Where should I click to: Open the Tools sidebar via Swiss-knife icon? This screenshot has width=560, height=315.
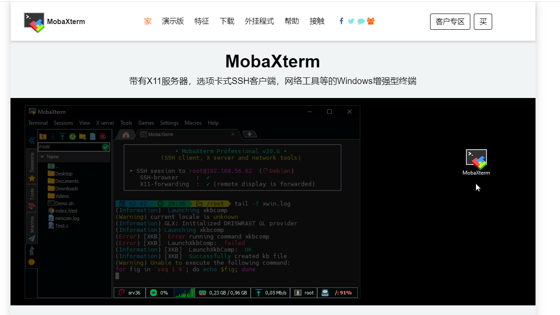(31, 206)
